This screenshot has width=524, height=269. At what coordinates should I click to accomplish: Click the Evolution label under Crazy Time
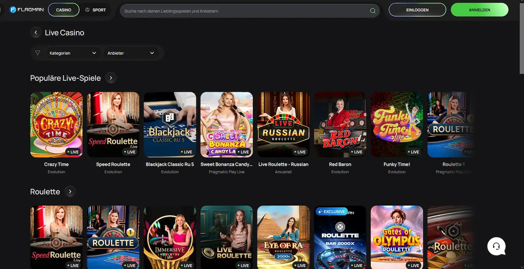click(x=56, y=172)
